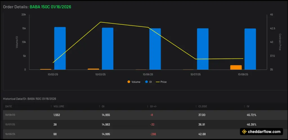This screenshot has width=288, height=140.
Task: Select close value 37.00
Action: [x=202, y=115]
